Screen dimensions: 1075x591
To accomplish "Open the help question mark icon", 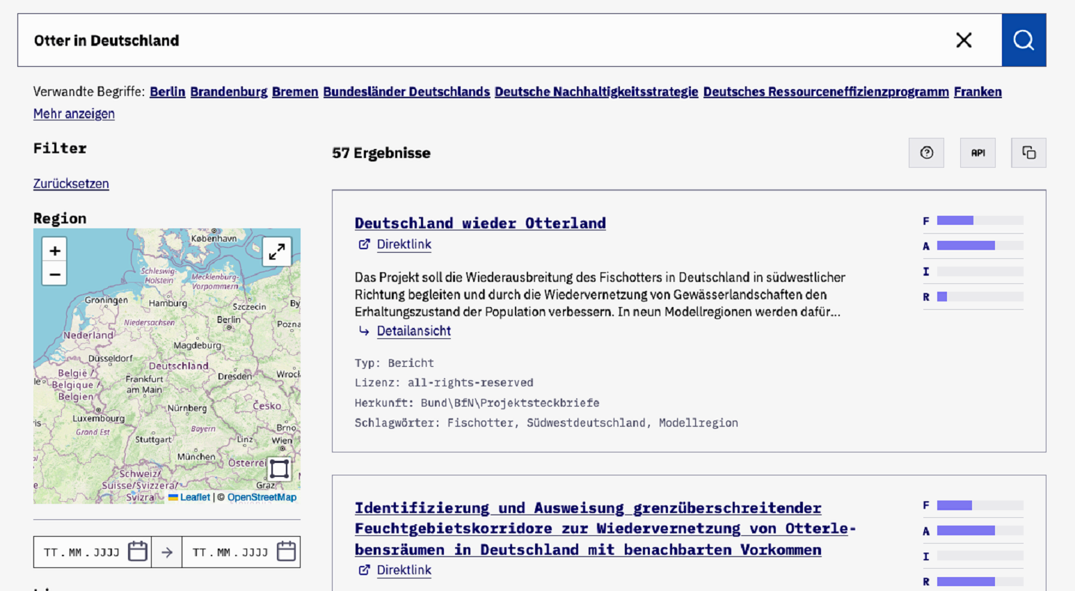I will 926,153.
